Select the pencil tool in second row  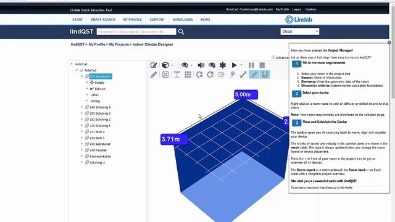click(154, 75)
